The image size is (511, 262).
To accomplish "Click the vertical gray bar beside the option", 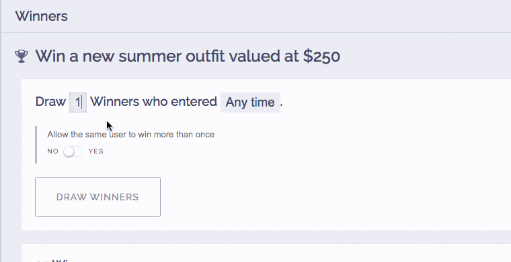I will coord(36,145).
